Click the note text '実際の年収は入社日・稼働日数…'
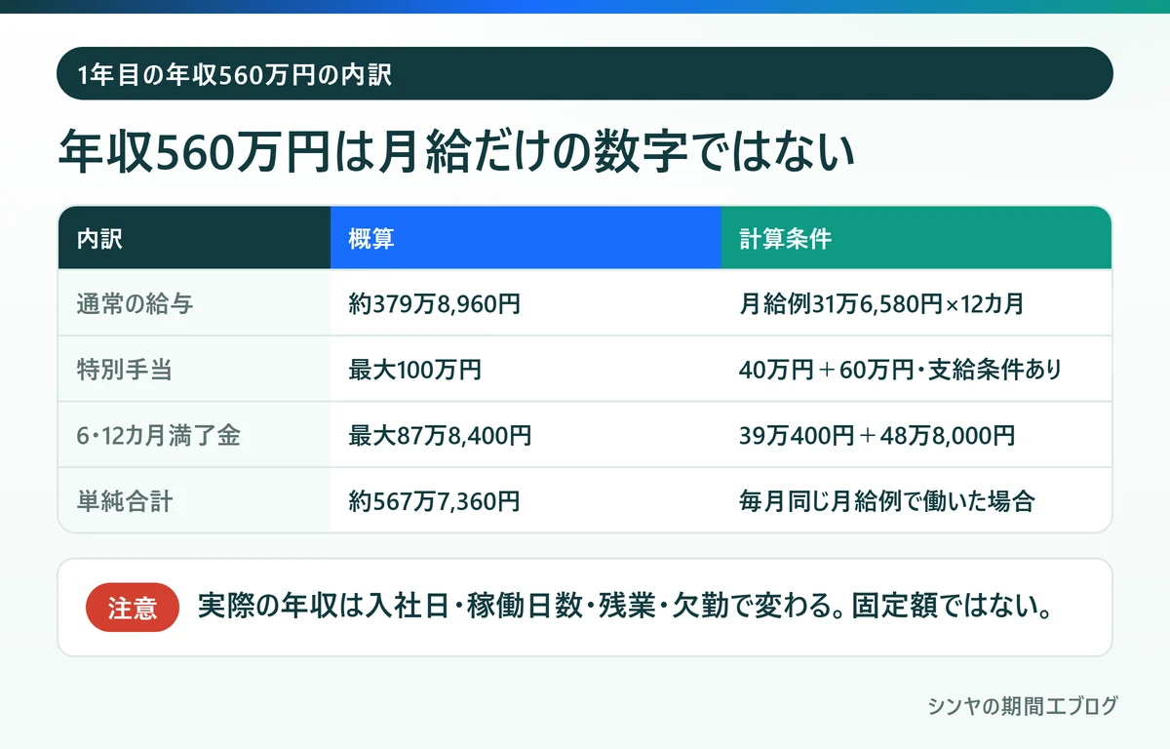 pyautogui.click(x=624, y=607)
